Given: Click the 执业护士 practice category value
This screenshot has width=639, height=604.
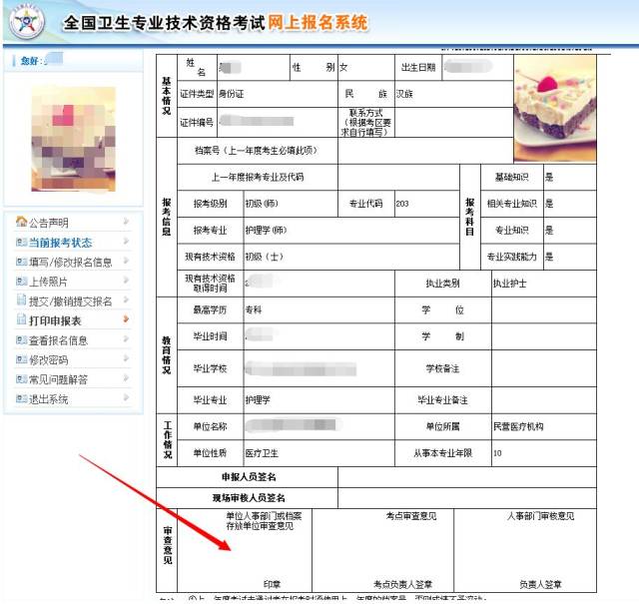Looking at the screenshot, I should coord(509,284).
